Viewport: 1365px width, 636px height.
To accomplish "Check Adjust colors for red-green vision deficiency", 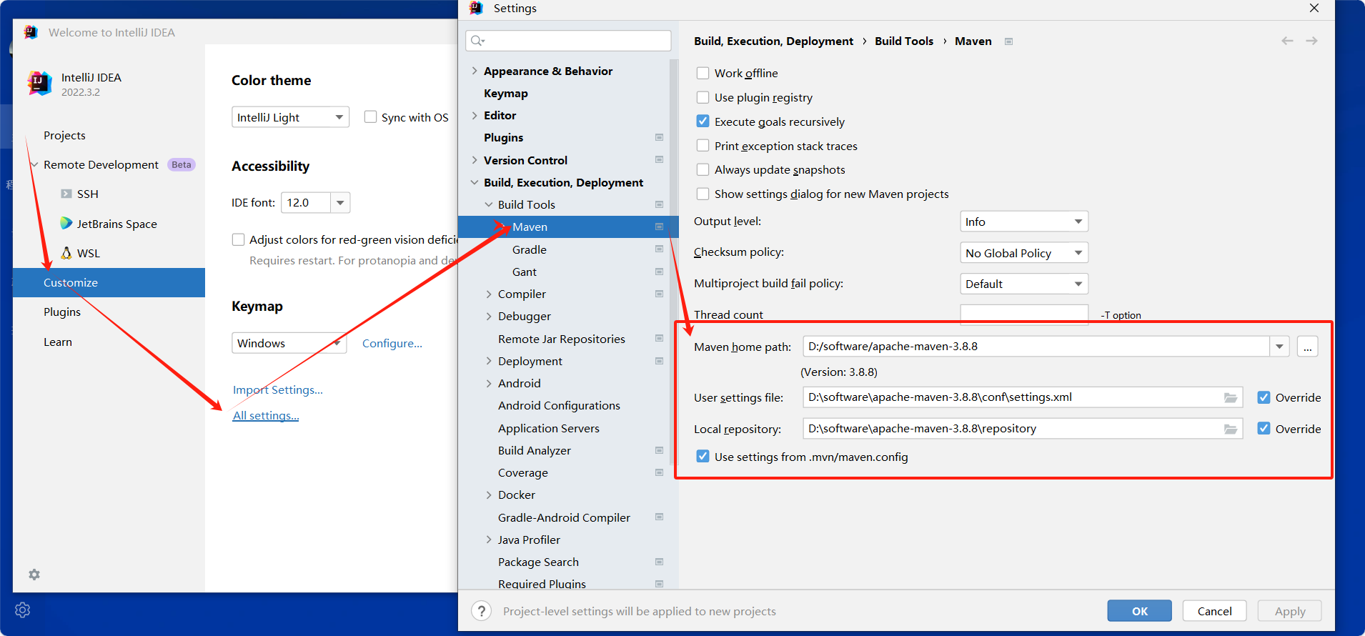I will 238,239.
